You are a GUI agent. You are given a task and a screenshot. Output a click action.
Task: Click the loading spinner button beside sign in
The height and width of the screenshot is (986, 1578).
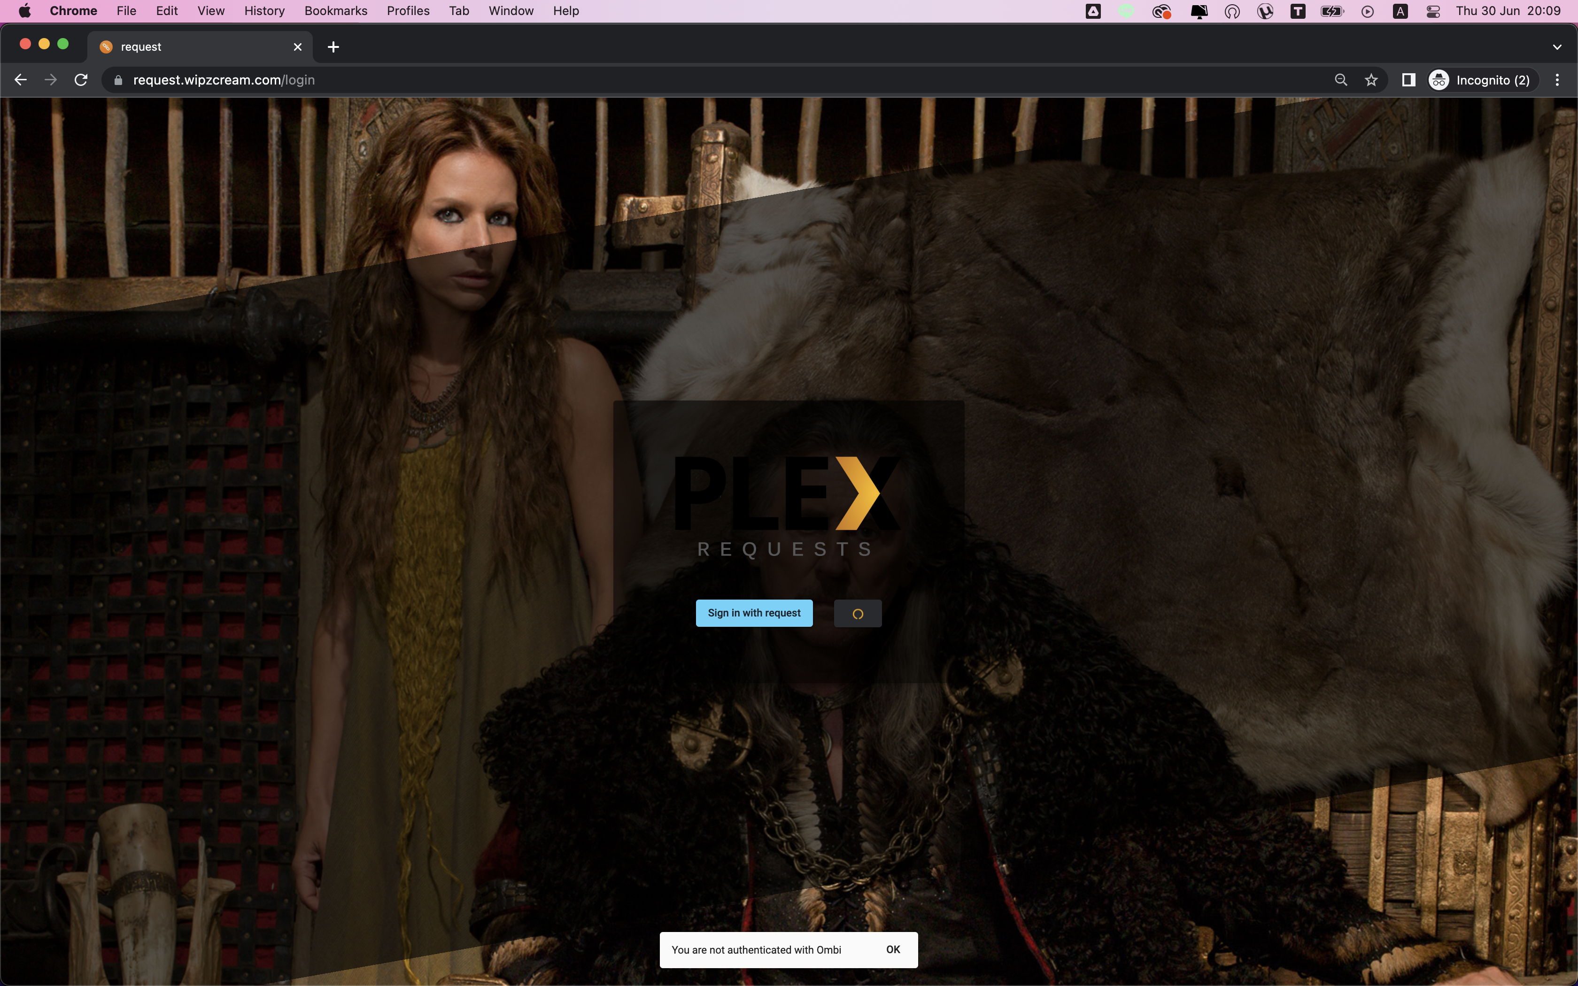coord(858,614)
